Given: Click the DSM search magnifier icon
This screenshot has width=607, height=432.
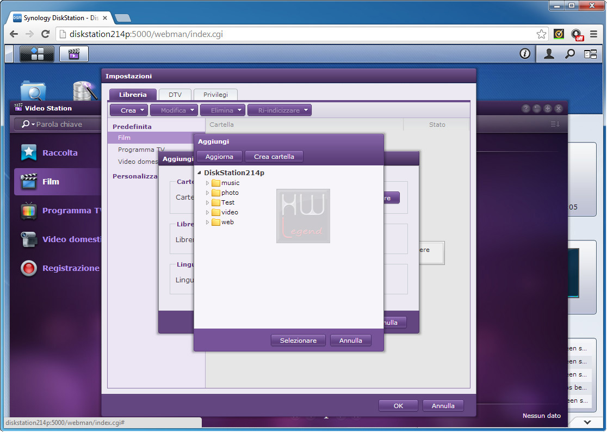Looking at the screenshot, I should (569, 54).
